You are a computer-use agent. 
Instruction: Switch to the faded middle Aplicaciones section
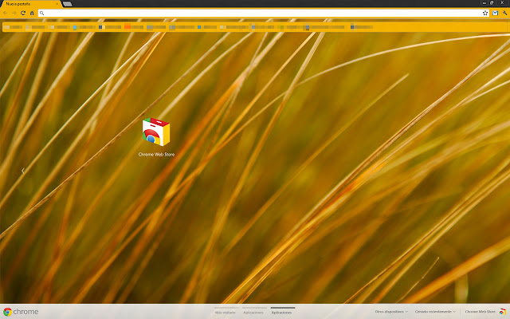(253, 311)
